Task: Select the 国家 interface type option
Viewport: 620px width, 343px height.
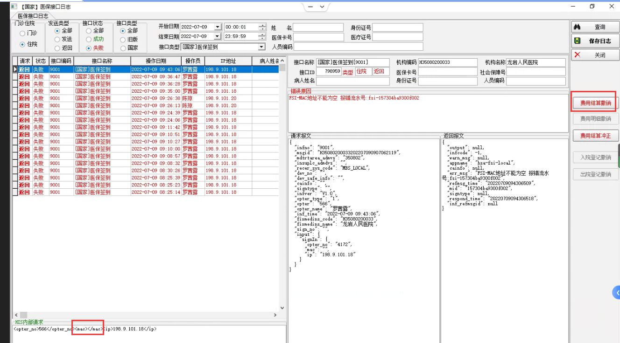Action: tap(129, 48)
